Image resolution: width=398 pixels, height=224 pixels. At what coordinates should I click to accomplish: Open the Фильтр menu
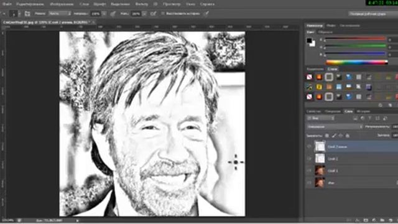(142, 4)
